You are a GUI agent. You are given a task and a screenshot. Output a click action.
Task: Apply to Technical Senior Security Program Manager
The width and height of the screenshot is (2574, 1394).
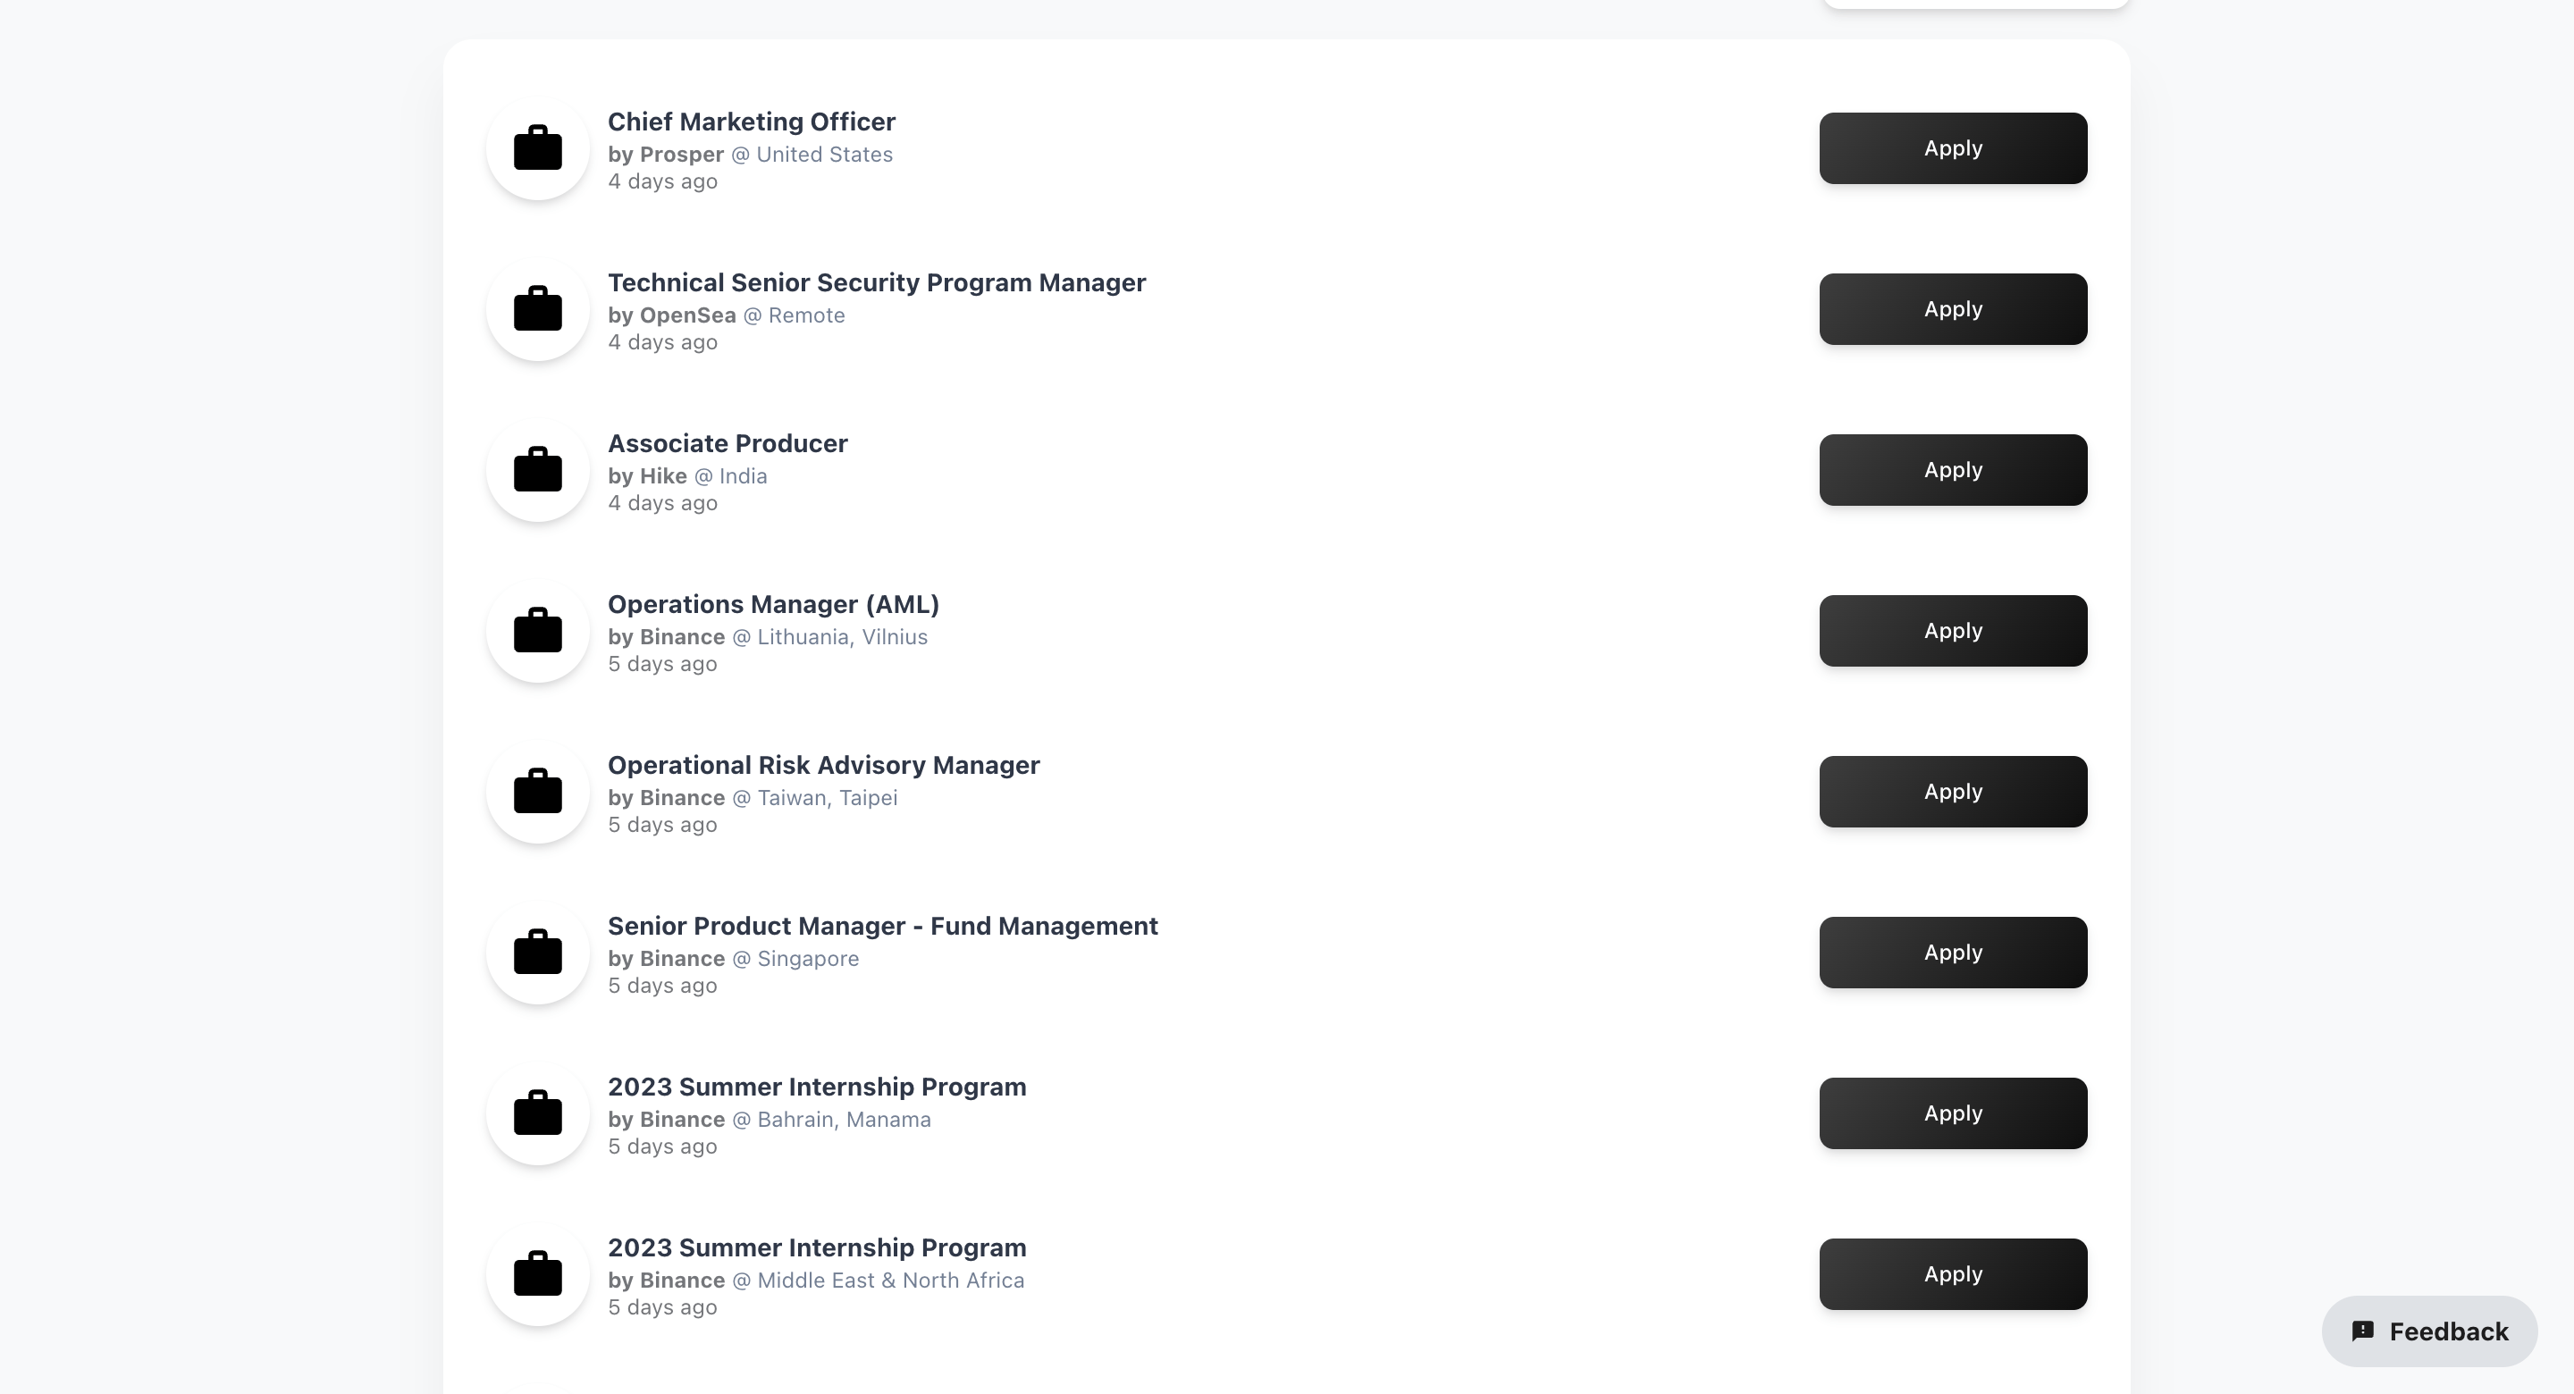pos(1953,310)
